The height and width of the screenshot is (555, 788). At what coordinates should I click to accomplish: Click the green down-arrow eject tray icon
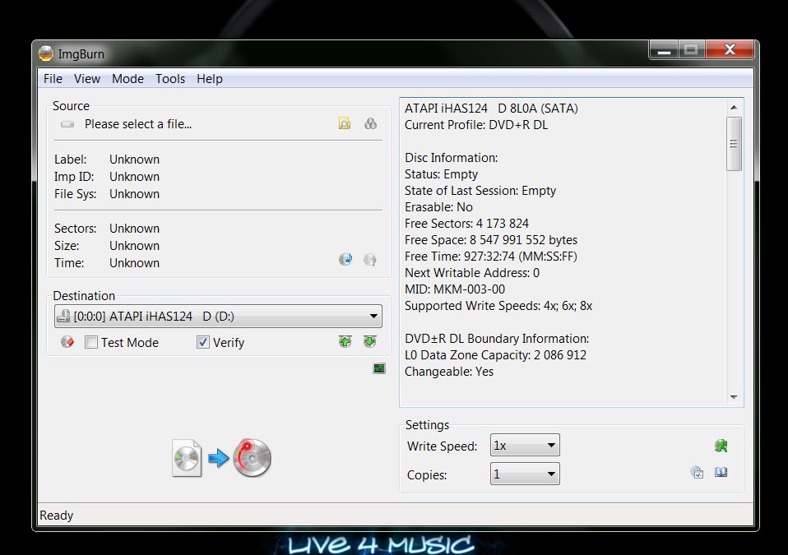point(370,342)
